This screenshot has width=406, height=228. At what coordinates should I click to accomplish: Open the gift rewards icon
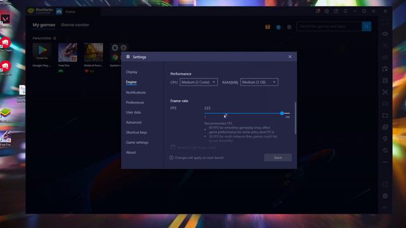click(x=268, y=27)
